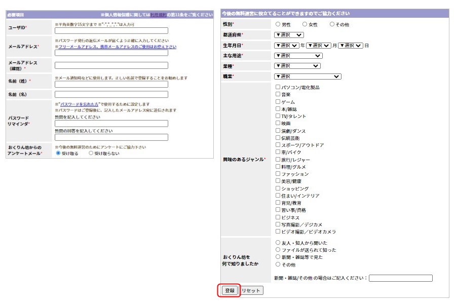Follow the パスワードを忘れた方 link
This screenshot has width=456, height=304.
79,104
